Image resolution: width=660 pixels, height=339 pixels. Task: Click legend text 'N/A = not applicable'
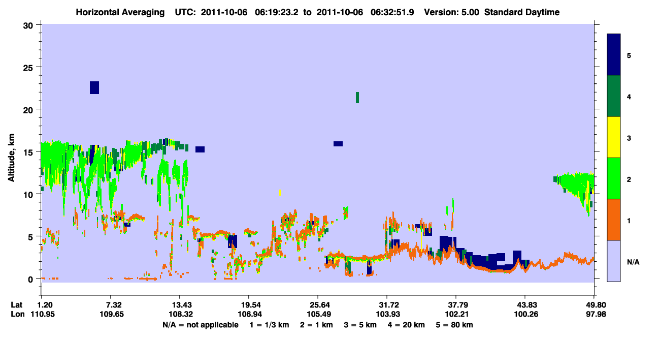[200, 325]
